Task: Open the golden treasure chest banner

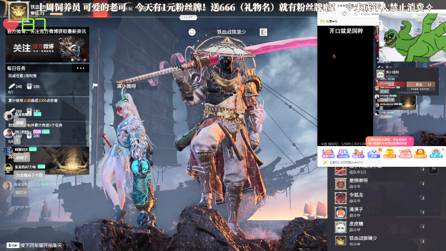Action: click(x=47, y=160)
